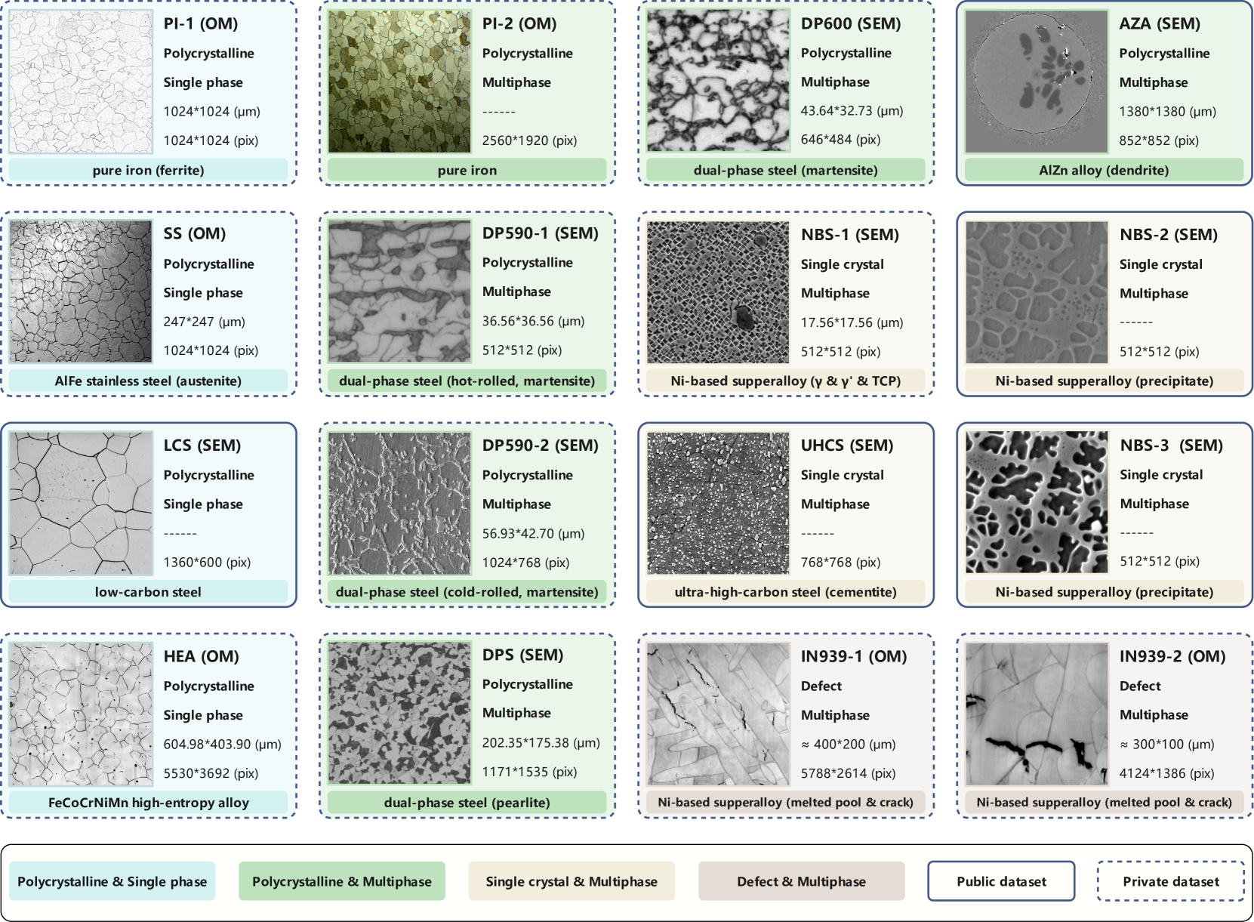Click the "HEA (OM)" title

(202, 656)
